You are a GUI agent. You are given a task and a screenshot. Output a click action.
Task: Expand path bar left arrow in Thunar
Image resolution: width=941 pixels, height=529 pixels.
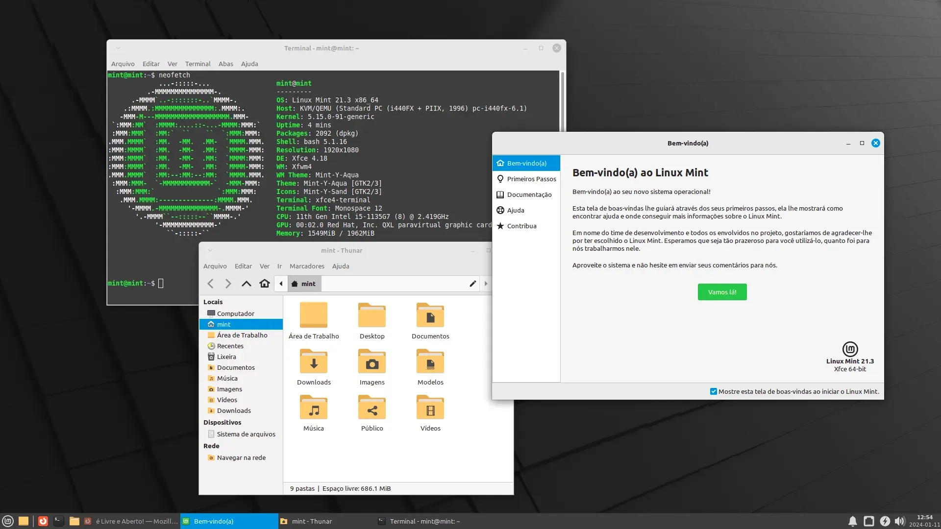click(x=281, y=284)
